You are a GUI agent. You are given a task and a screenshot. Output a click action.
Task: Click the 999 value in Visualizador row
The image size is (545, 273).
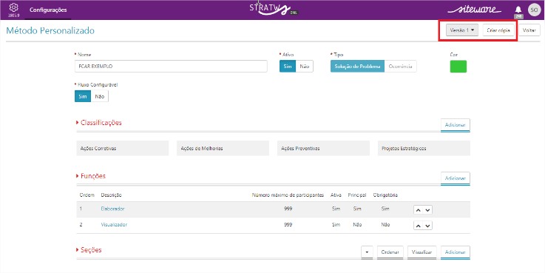pyautogui.click(x=288, y=225)
